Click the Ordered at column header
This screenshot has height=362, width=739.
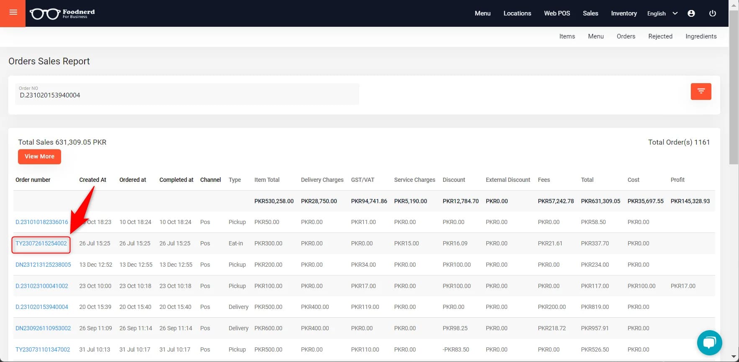[x=133, y=180]
